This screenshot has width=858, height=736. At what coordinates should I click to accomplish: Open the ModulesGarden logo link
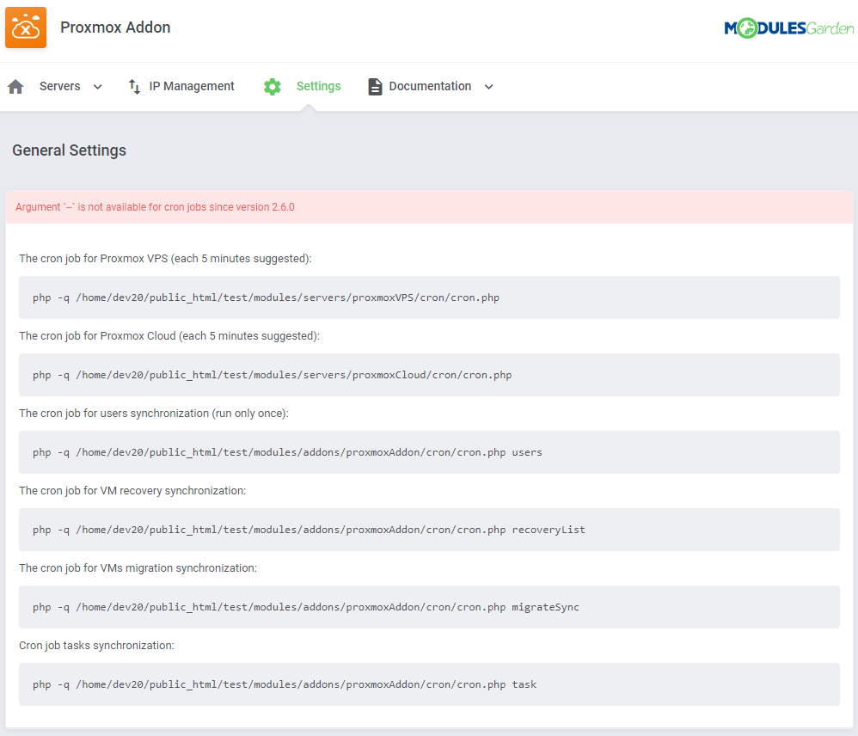(x=788, y=28)
